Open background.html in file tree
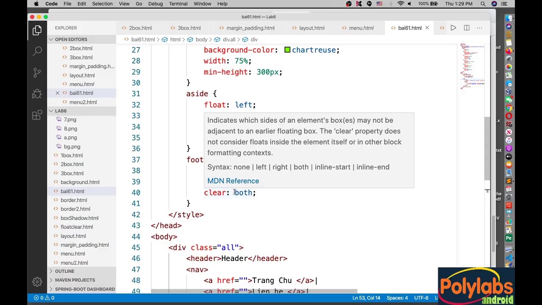 tap(80, 182)
